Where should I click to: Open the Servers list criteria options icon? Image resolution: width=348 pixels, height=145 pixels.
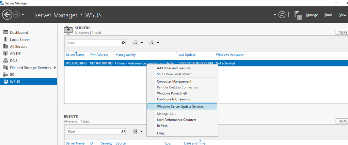136,43
